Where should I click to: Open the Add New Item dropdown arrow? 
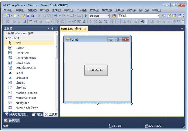tap(19, 15)
